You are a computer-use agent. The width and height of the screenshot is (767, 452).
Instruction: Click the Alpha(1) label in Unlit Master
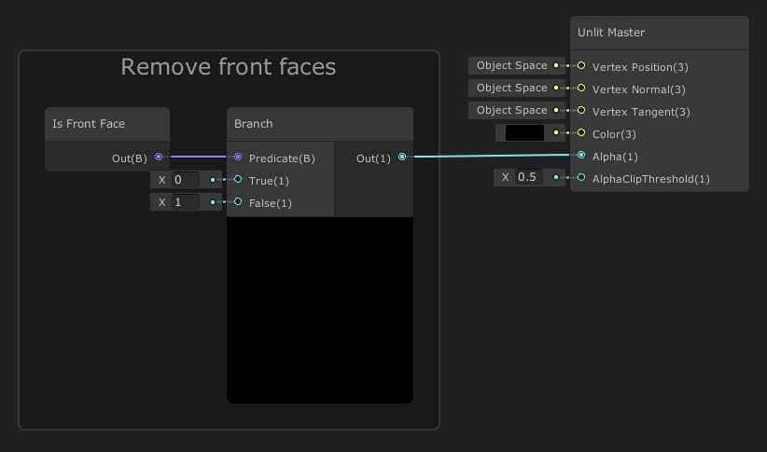(615, 157)
